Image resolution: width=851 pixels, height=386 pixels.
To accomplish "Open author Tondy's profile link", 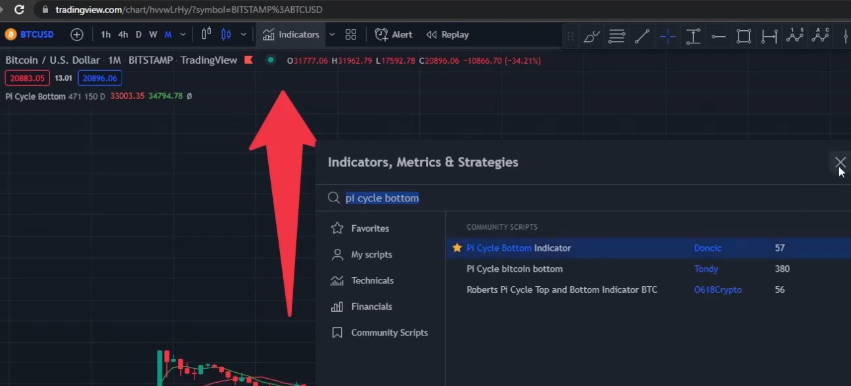I will (706, 269).
